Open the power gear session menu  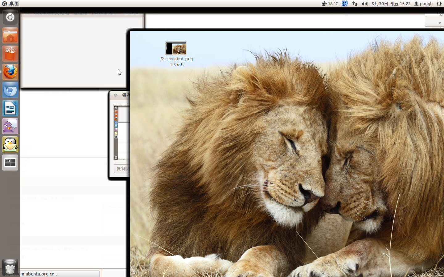pyautogui.click(x=439, y=4)
